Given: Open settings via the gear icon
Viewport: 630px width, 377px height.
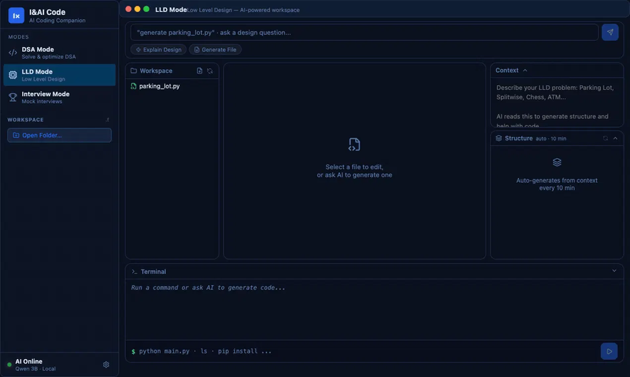Looking at the screenshot, I should pyautogui.click(x=106, y=365).
